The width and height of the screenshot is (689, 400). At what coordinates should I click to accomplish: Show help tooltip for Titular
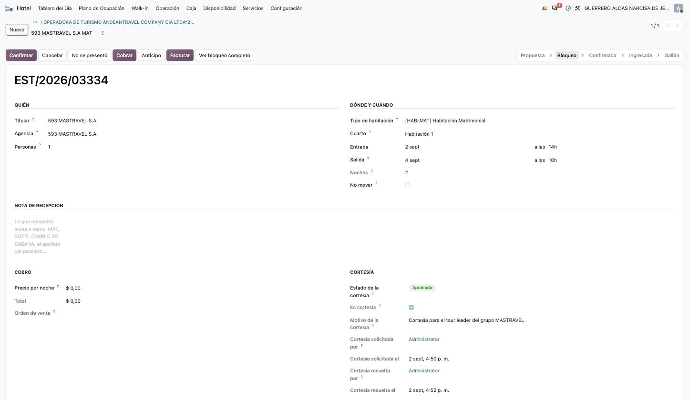[x=33, y=119]
